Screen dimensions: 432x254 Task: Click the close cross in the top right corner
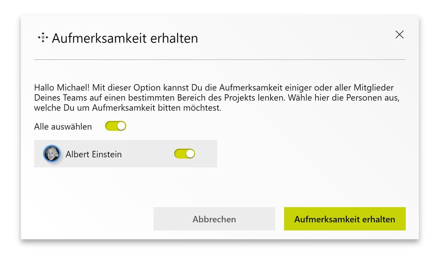(x=399, y=35)
